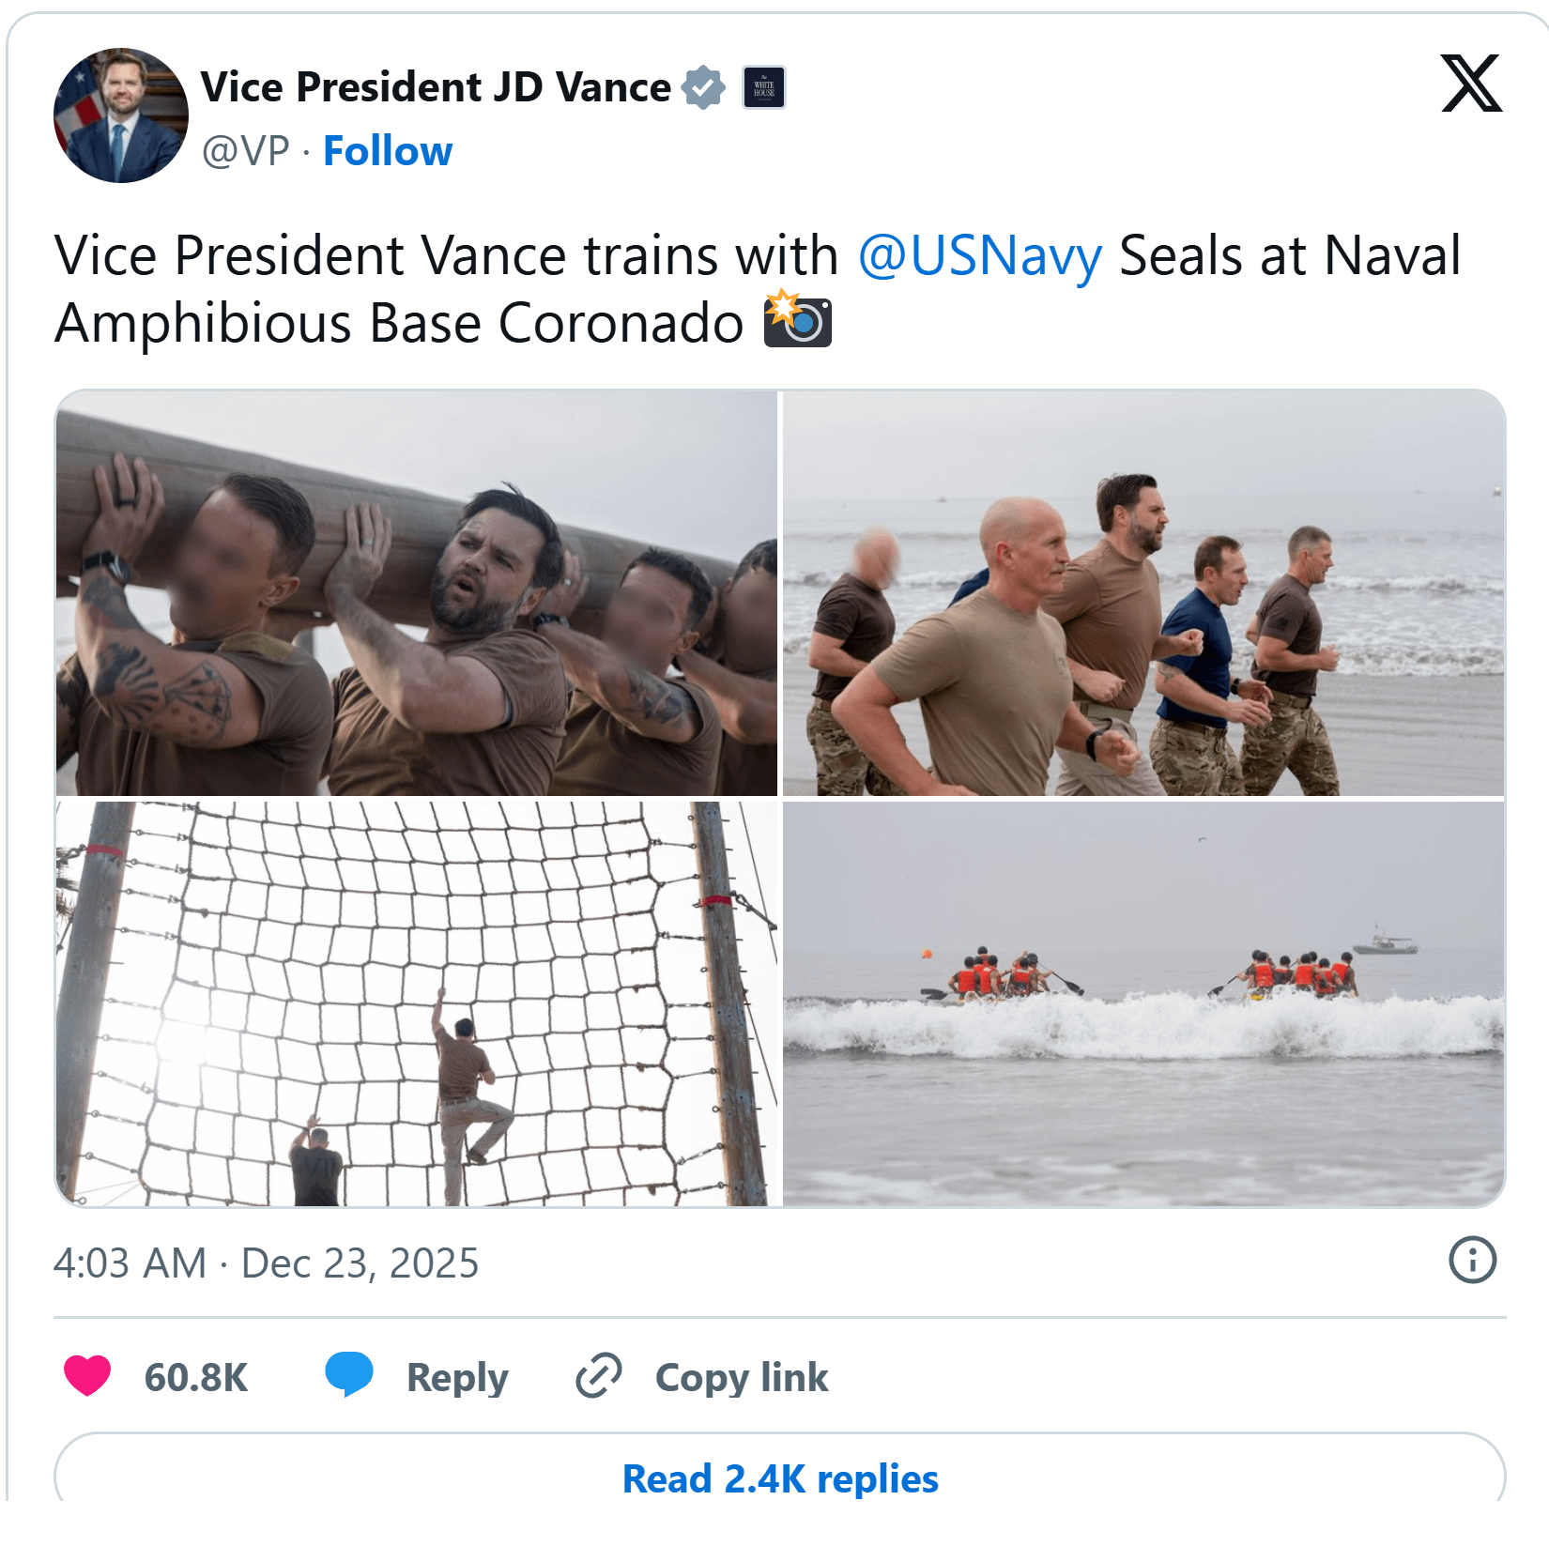The image size is (1549, 1546).
Task: Click the Vice President JD Vance name
Action: pos(436,87)
